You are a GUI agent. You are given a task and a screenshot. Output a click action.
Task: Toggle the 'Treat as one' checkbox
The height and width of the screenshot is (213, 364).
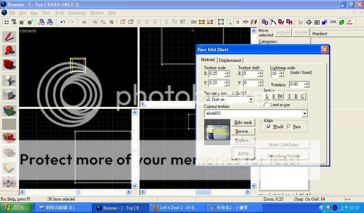pyautogui.click(x=266, y=105)
